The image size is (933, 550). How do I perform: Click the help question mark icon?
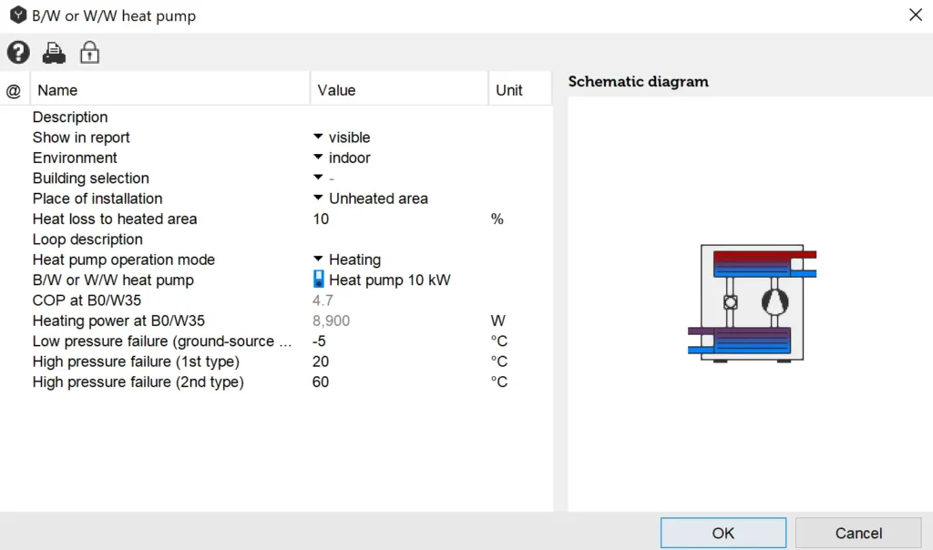coord(18,53)
